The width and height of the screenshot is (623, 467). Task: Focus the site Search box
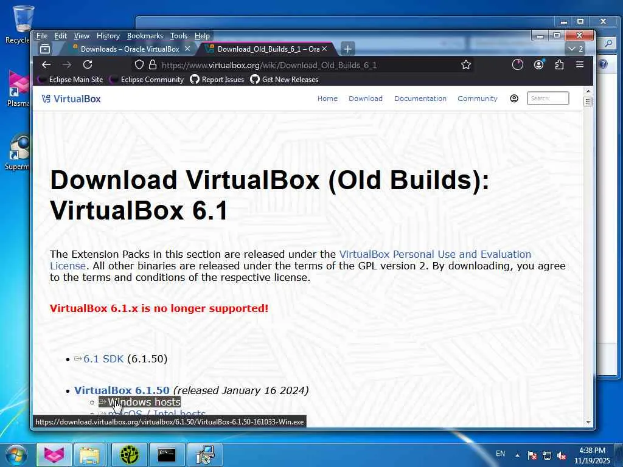[x=548, y=98]
